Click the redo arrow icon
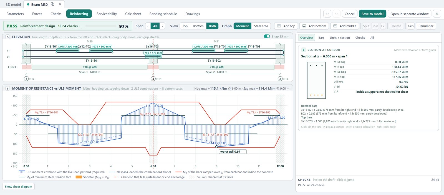This screenshot has width=444, height=195. click(x=336, y=14)
